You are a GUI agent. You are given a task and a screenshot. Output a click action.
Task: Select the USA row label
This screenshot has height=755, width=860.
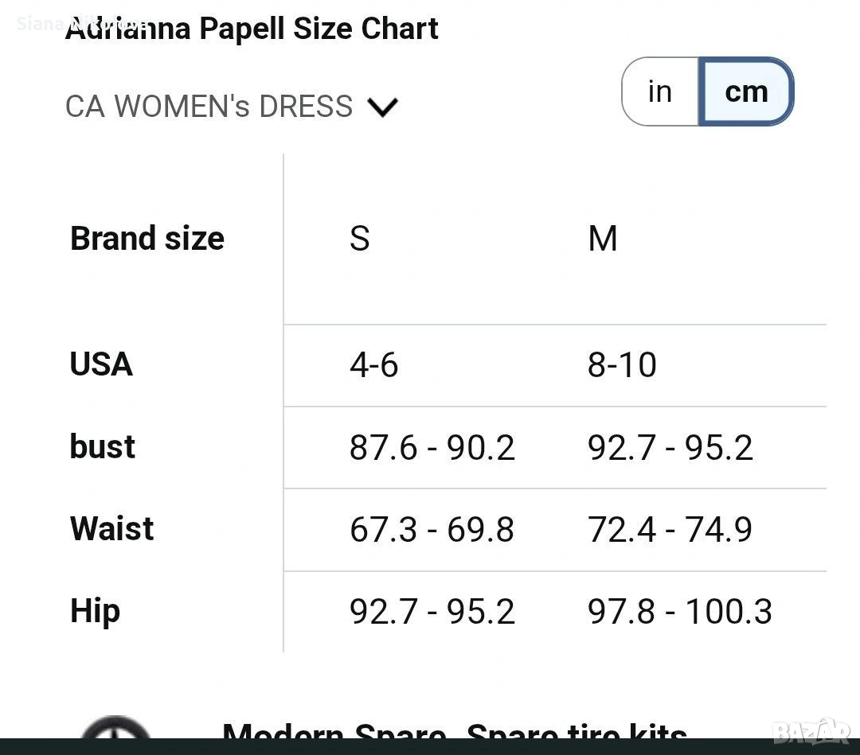click(101, 364)
